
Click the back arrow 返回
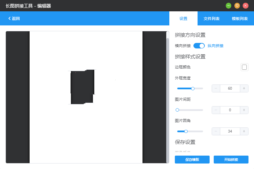(14, 19)
